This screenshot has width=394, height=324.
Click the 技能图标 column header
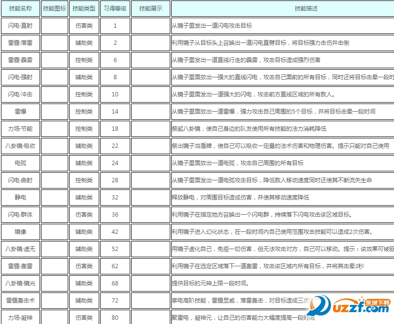tap(53, 8)
